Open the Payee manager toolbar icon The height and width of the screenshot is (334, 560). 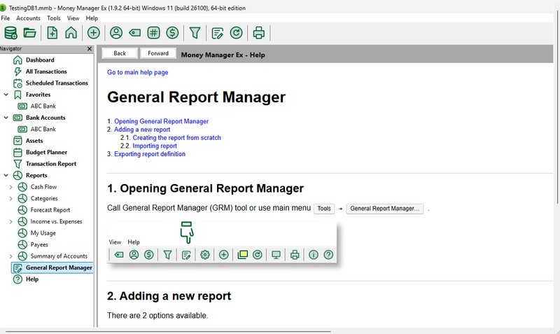tap(116, 33)
